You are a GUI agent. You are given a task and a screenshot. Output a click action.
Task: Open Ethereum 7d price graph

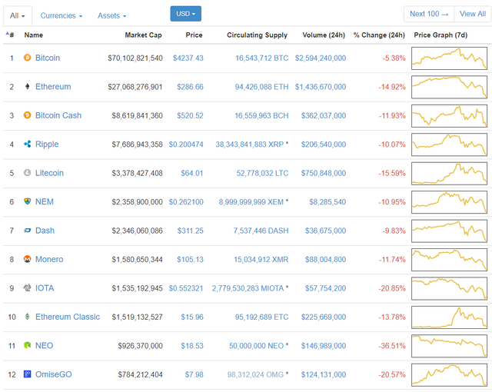point(449,87)
